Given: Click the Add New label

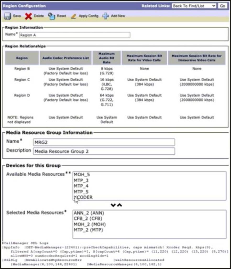Looking at the screenshot, I should click(118, 16).
